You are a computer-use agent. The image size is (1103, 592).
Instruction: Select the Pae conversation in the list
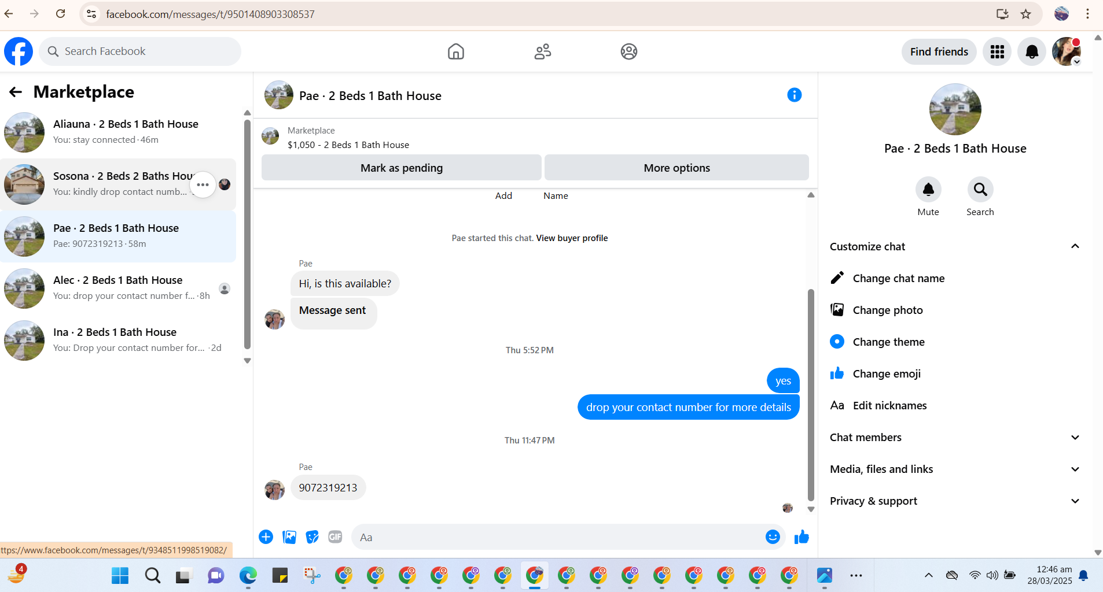tap(119, 236)
